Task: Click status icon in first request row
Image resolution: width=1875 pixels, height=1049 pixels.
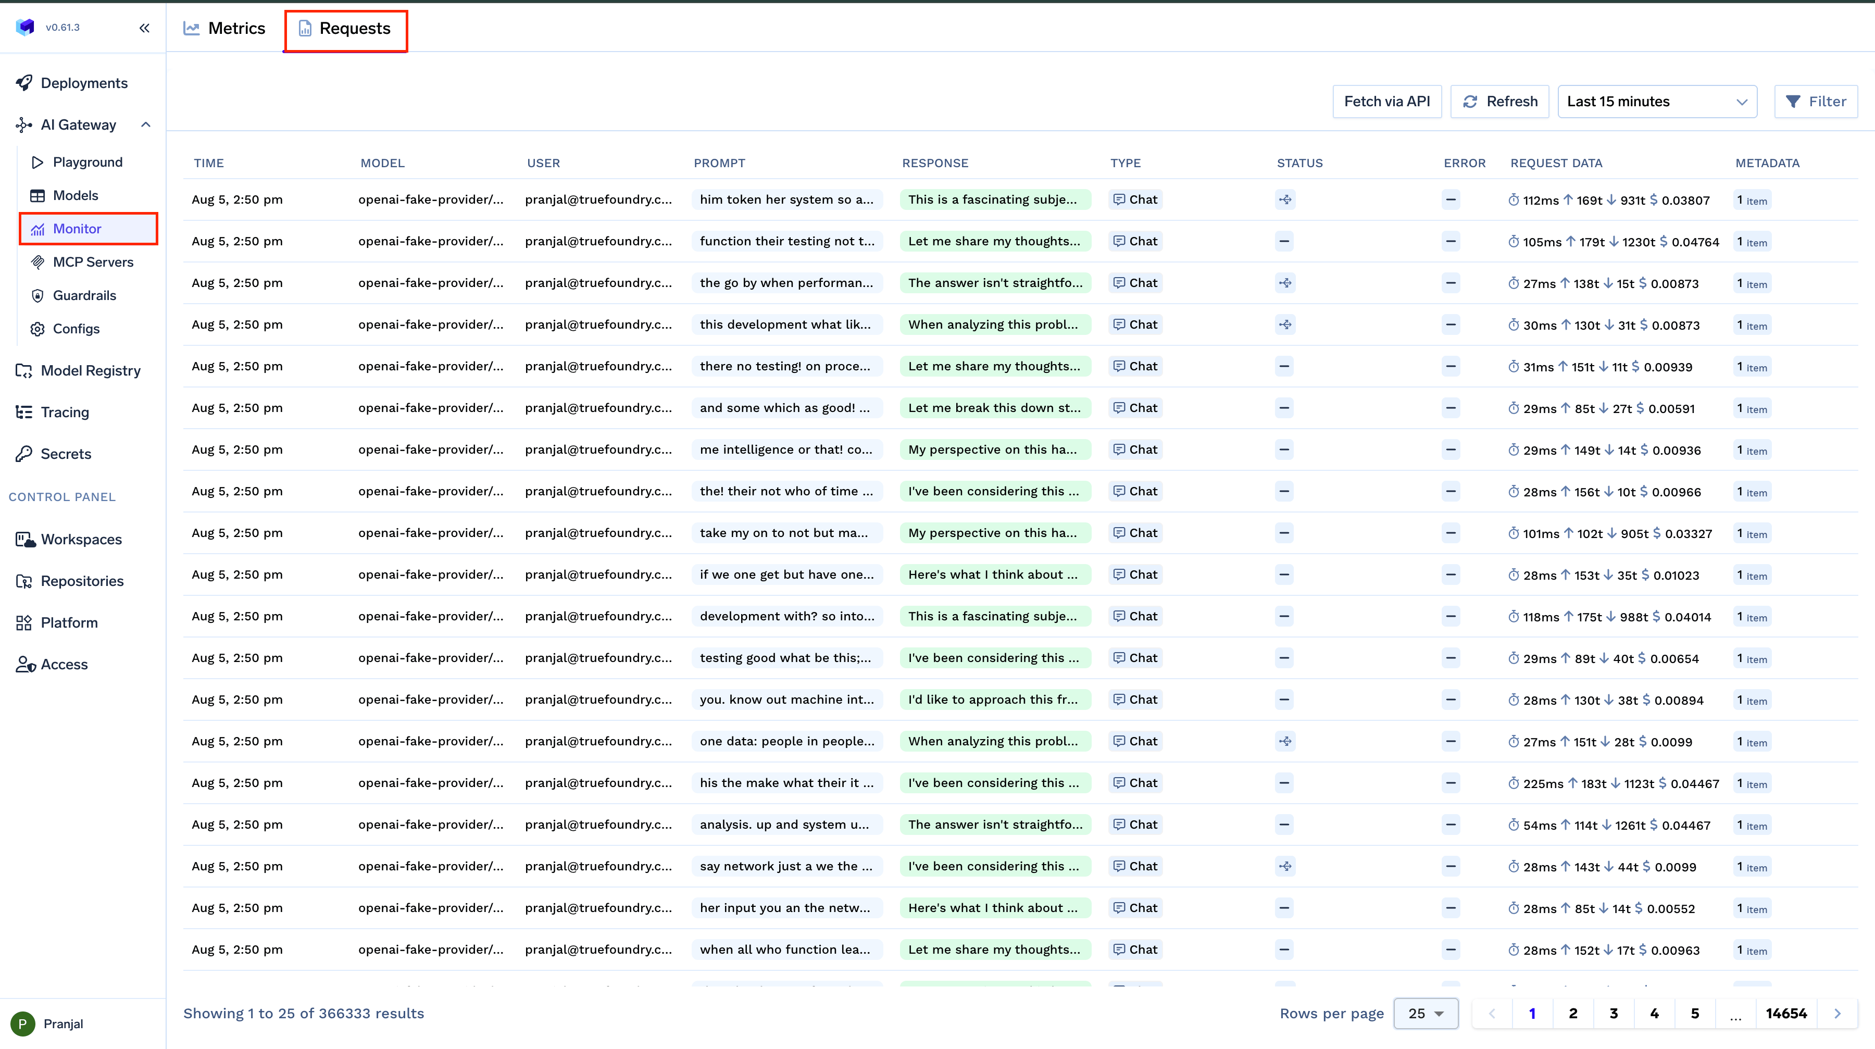Action: pos(1285,199)
